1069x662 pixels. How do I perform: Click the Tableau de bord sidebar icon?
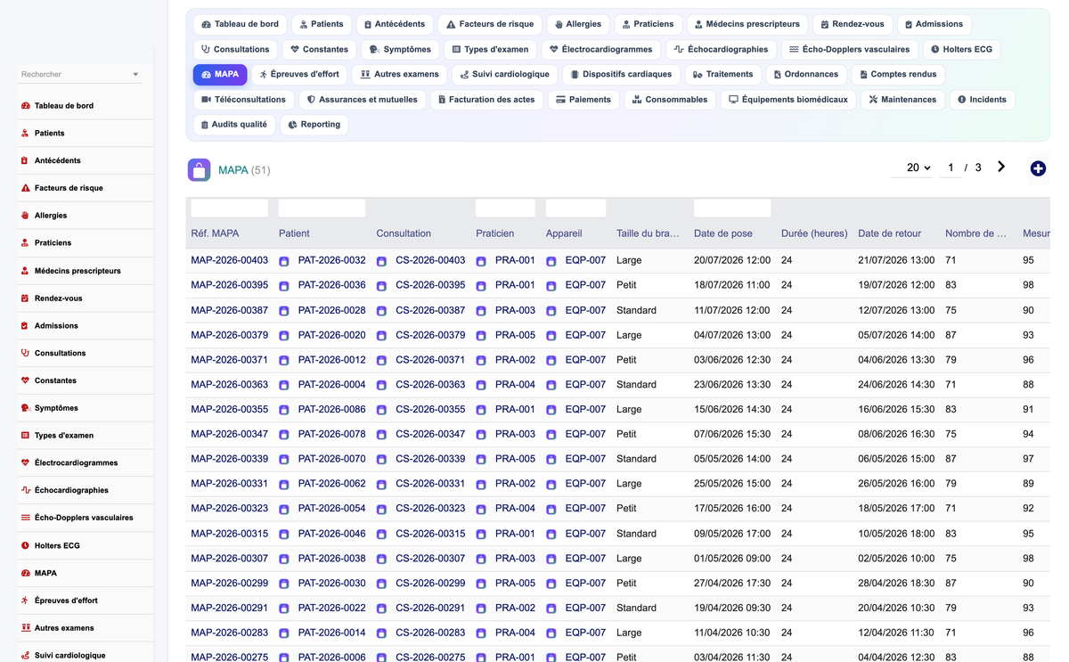[x=25, y=106]
